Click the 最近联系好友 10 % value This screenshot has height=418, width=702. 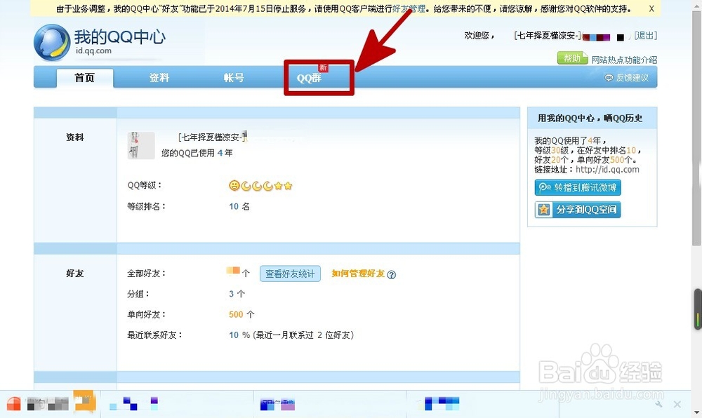click(x=239, y=335)
